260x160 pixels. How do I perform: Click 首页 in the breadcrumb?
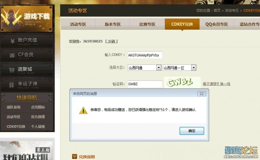click(x=217, y=11)
